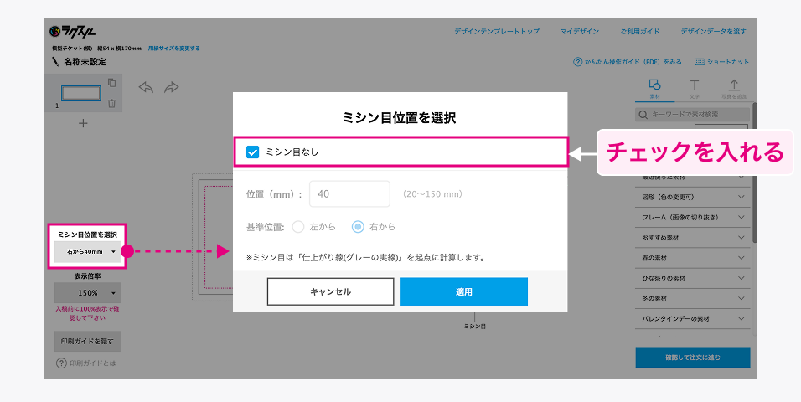This screenshot has width=801, height=402.
Task: Expand バレンタインデーの素材 category
Action: [693, 319]
